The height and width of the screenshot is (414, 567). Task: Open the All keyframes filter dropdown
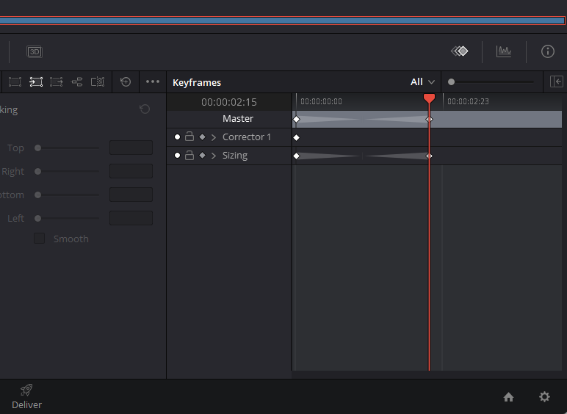point(422,82)
